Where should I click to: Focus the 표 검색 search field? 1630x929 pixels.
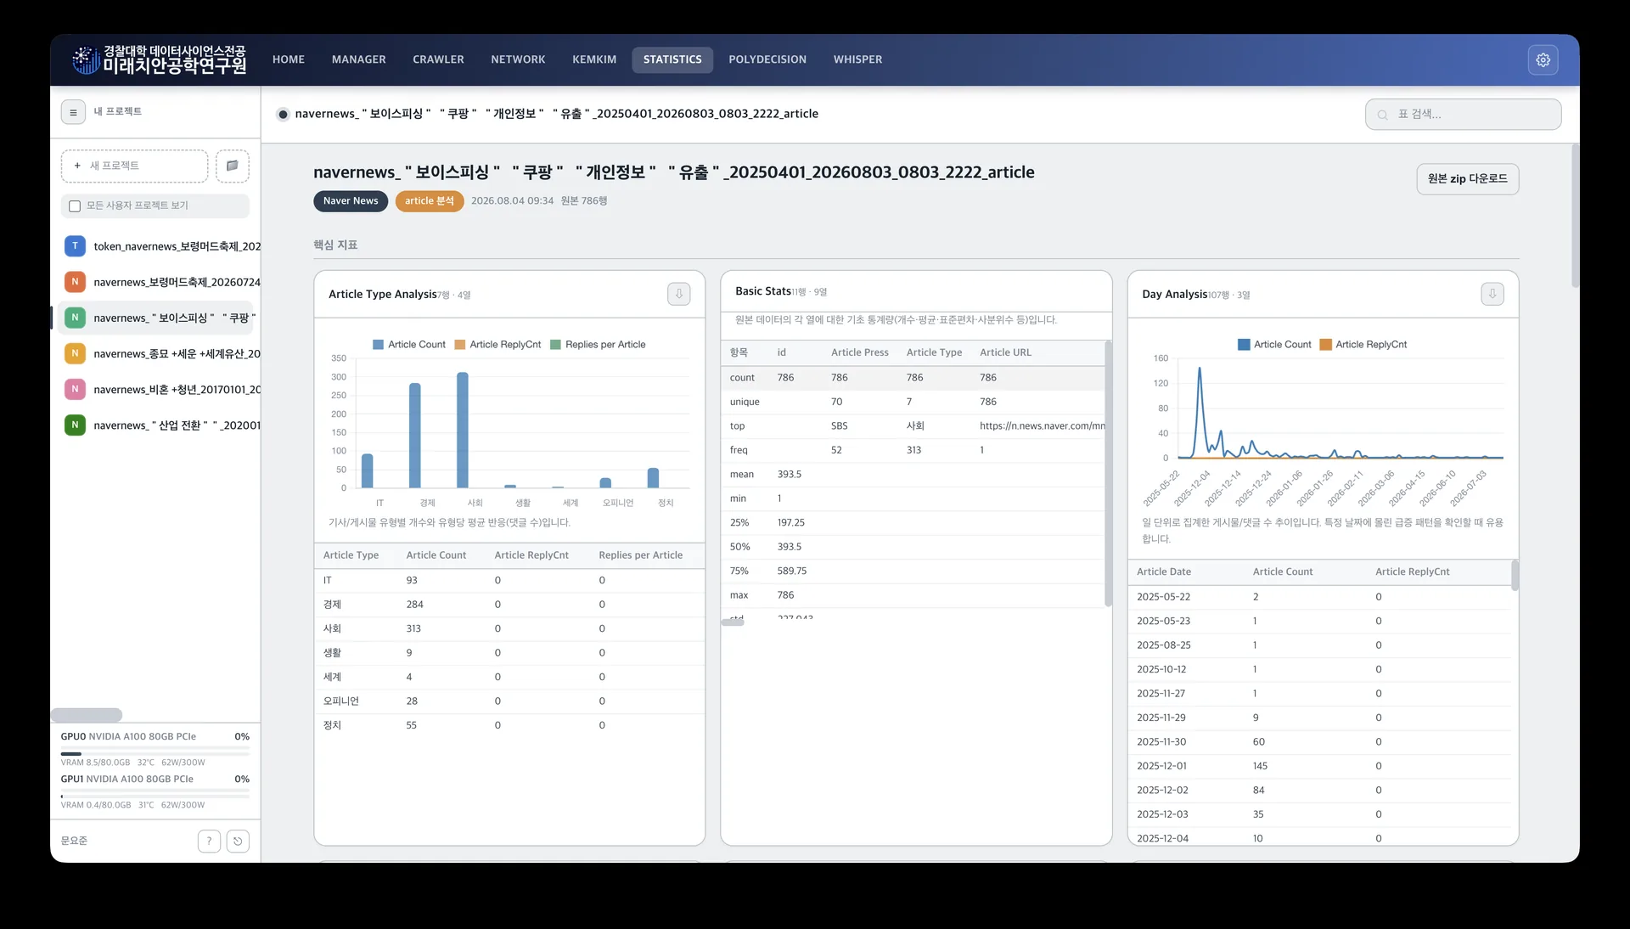click(1463, 115)
